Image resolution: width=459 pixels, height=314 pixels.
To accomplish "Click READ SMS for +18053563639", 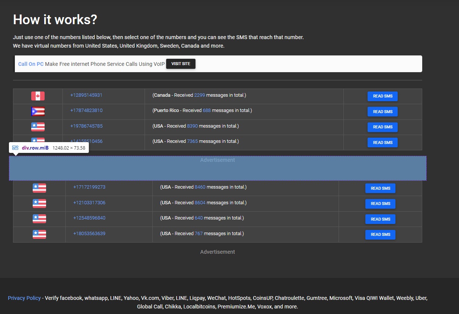I will coord(380,234).
